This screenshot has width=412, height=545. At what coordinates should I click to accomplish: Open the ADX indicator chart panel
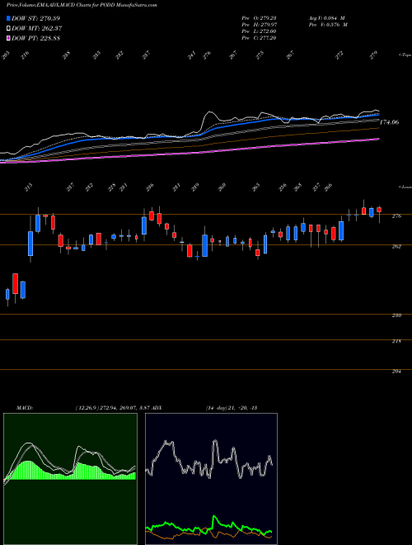click(211, 479)
